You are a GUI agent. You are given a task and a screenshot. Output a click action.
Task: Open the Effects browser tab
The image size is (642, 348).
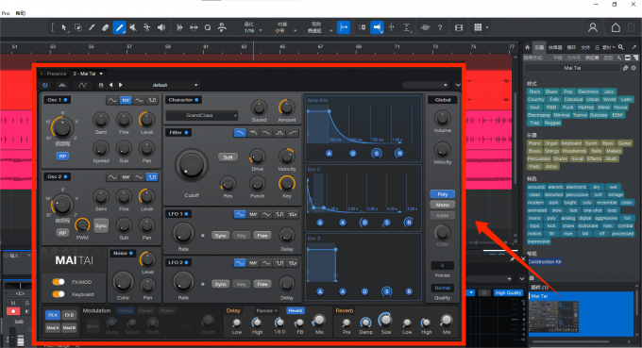point(555,47)
